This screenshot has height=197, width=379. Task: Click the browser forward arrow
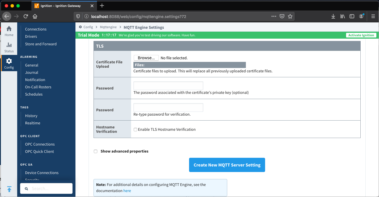coord(16,17)
